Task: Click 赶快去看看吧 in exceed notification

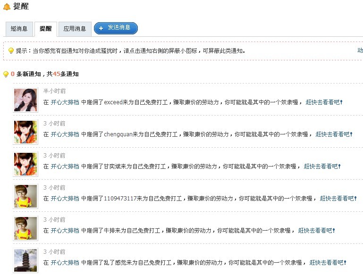Action: pos(324,102)
